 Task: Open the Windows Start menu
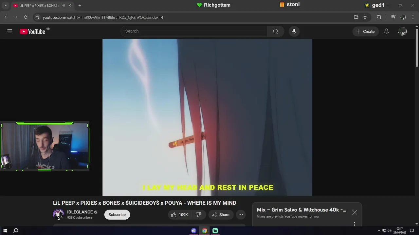pos(5,231)
